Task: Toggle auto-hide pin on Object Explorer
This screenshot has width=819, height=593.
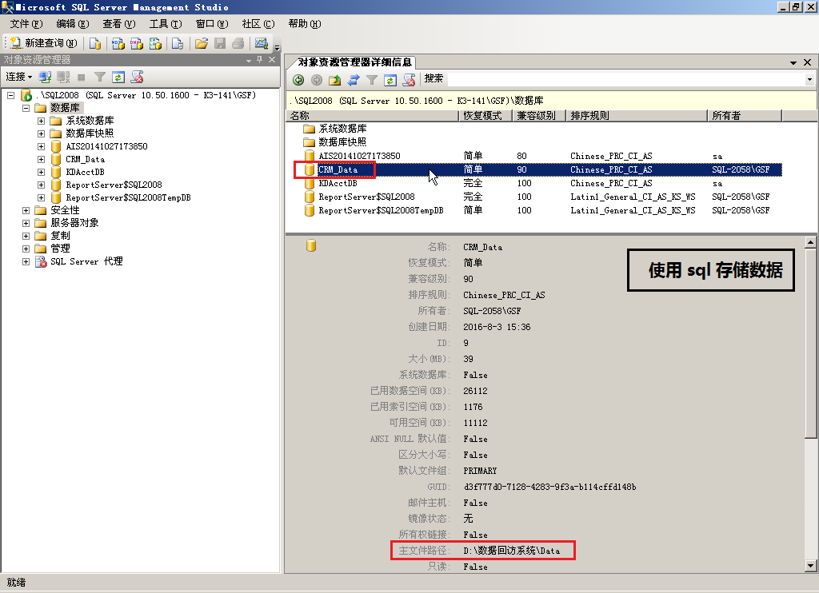Action: (x=260, y=60)
